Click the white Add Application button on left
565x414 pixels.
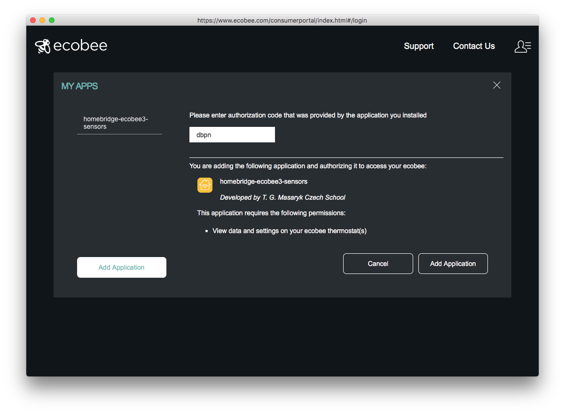(122, 267)
